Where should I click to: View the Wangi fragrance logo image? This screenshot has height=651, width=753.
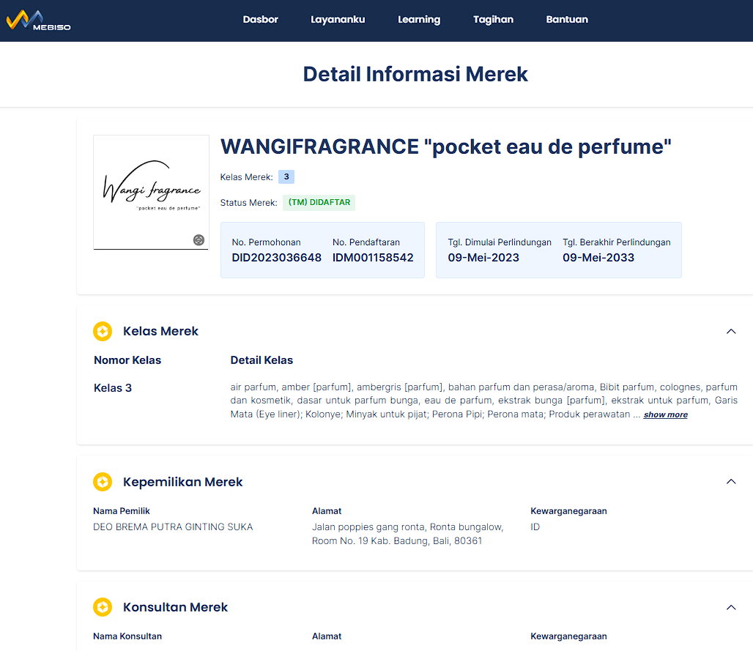pos(152,192)
